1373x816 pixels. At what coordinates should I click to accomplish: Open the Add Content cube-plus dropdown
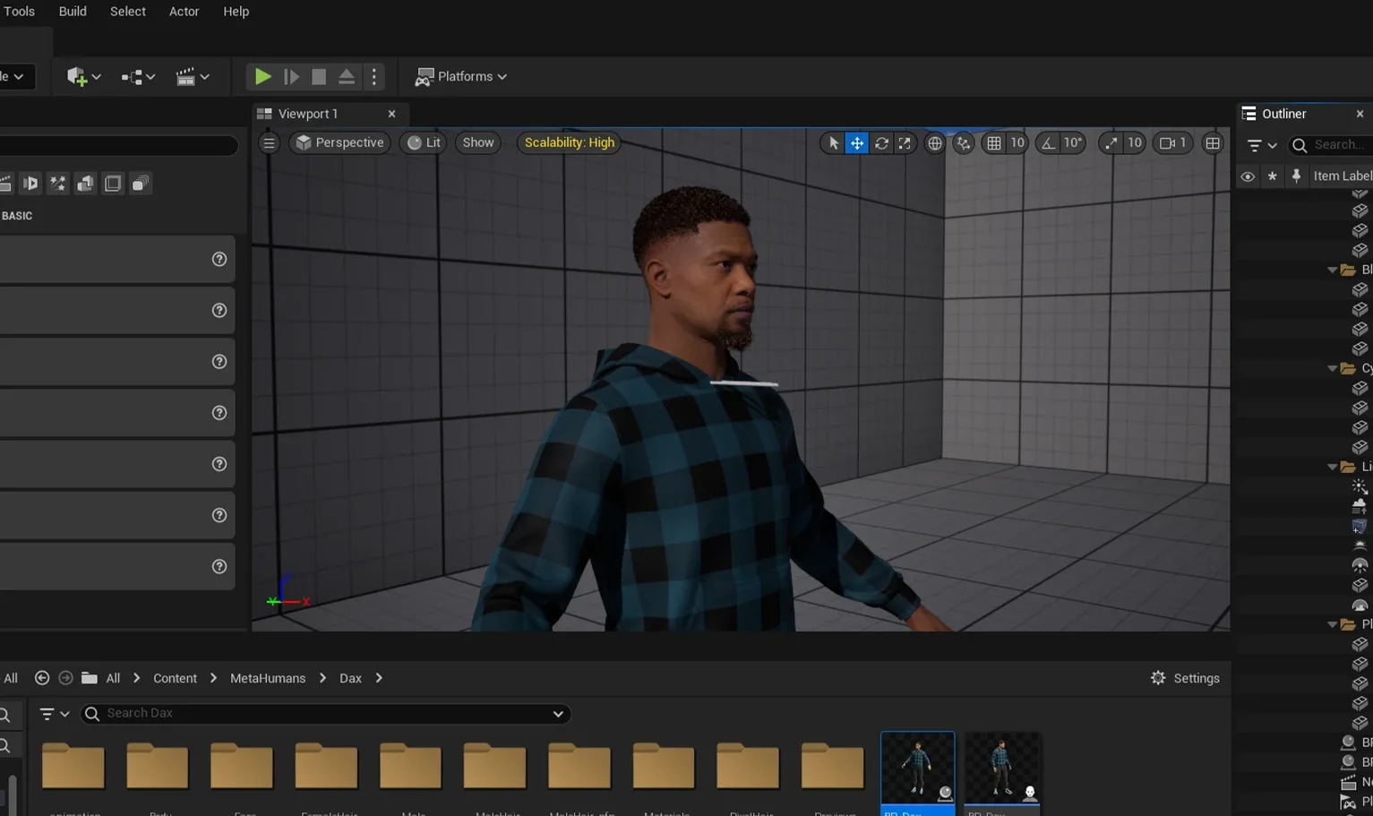point(83,77)
